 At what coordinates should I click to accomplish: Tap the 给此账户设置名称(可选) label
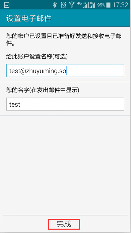point(37,56)
